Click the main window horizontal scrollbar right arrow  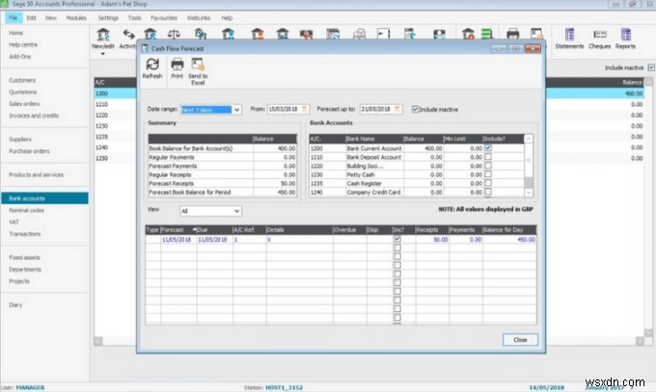coord(640,341)
